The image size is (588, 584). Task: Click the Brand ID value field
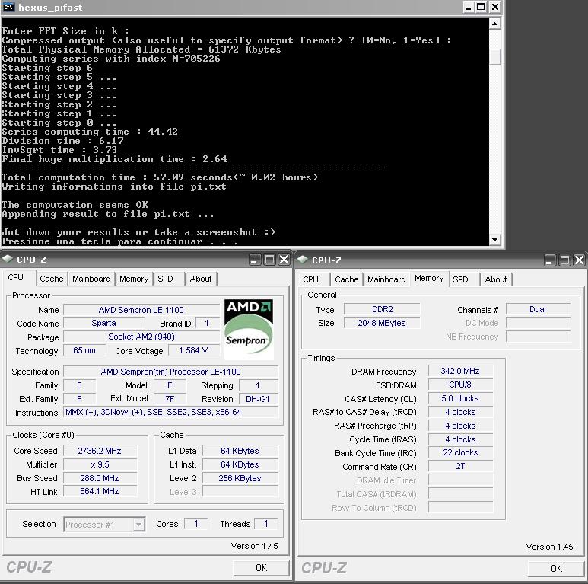(x=207, y=323)
